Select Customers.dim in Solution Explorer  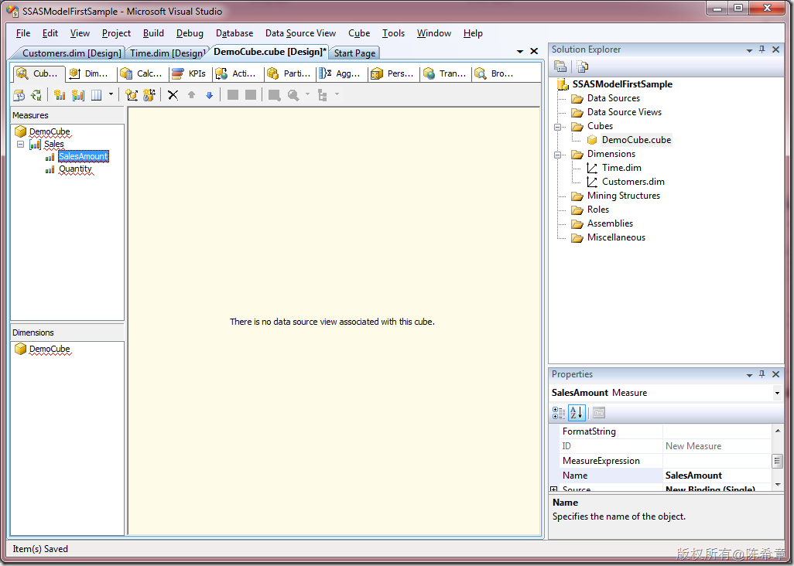click(x=633, y=182)
